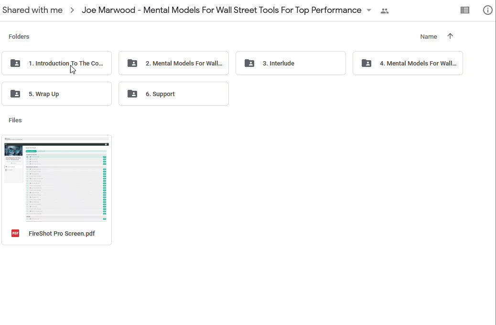496x325 pixels.
Task: Switch to list layout view icon
Action: [x=464, y=10]
